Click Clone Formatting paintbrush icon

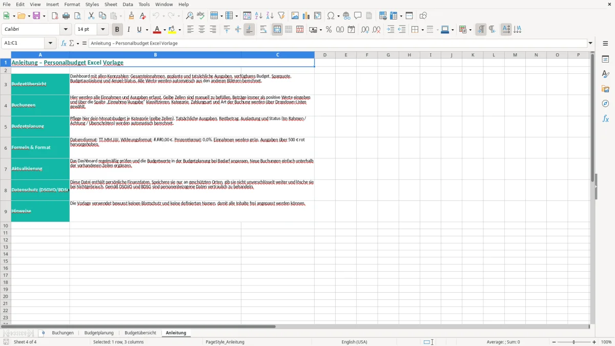pos(131,16)
